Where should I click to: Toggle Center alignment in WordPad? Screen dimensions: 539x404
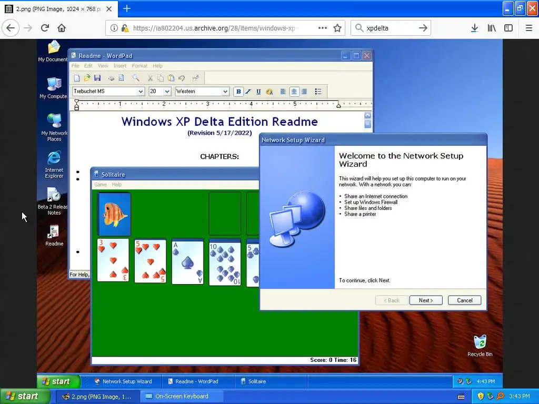294,92
